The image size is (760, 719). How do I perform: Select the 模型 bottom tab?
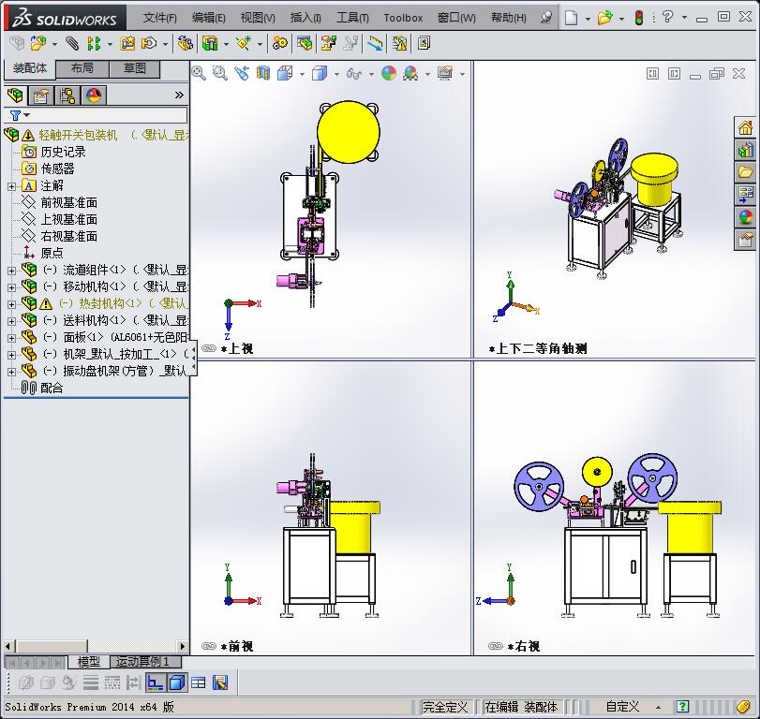click(89, 661)
